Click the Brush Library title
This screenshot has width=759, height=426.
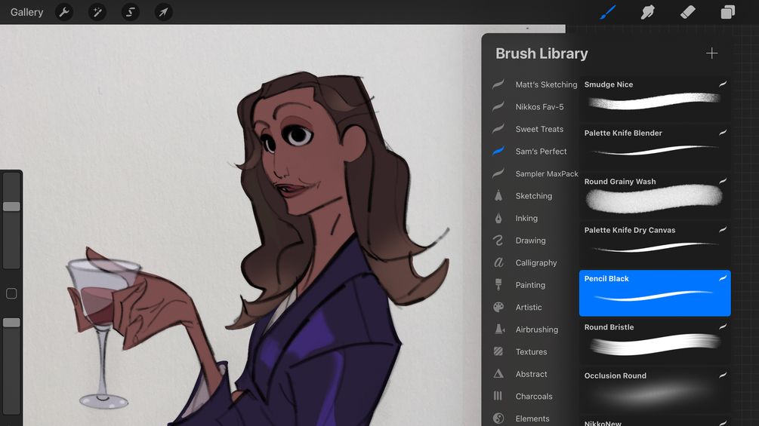pos(541,53)
